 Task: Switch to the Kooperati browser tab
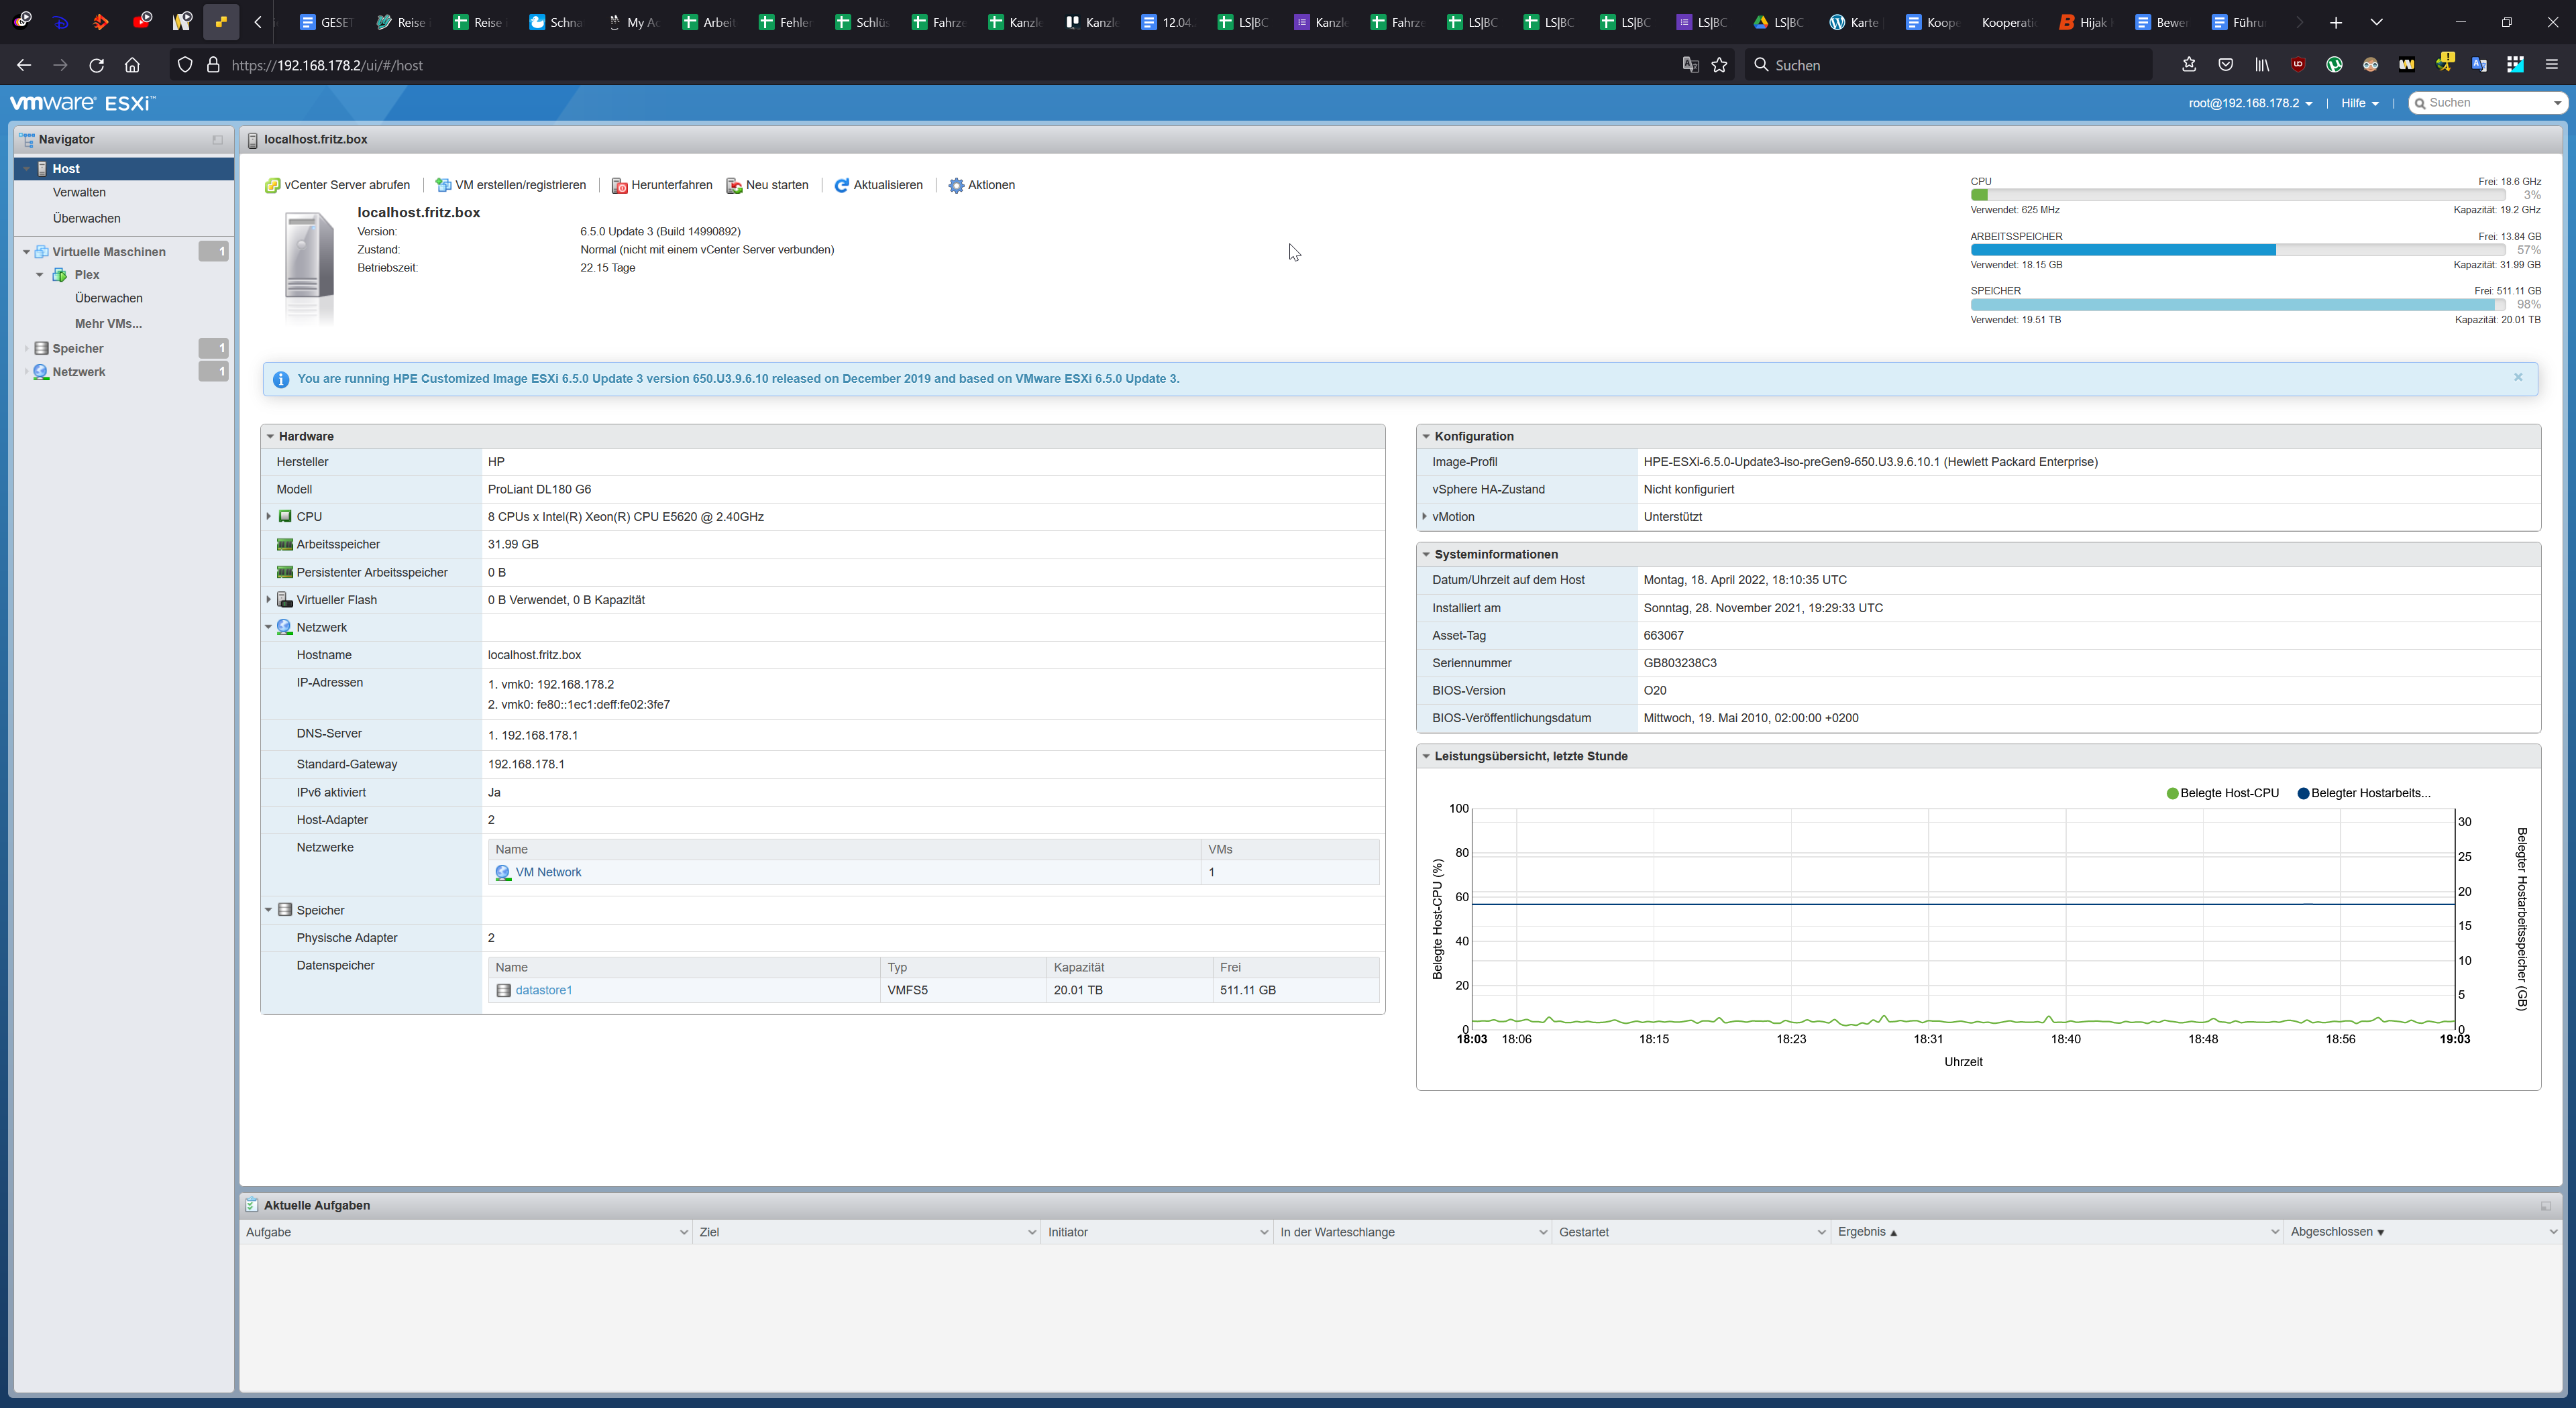(x=2008, y=22)
